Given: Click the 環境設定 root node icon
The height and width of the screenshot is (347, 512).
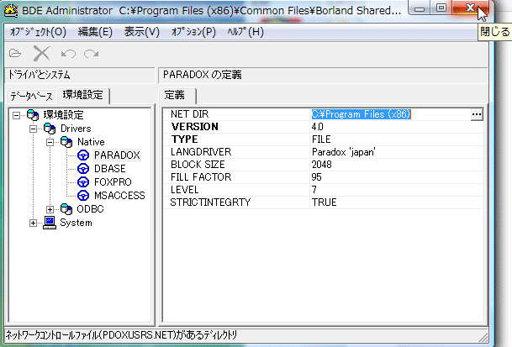Looking at the screenshot, I should [33, 115].
